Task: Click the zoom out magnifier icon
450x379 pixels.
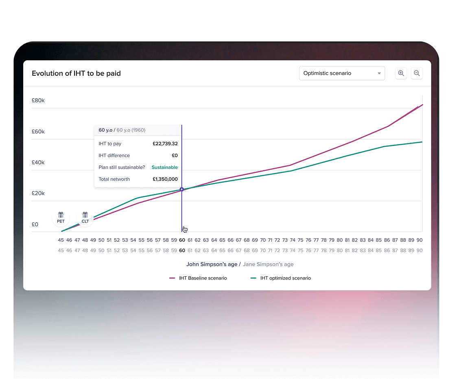Action: point(417,73)
